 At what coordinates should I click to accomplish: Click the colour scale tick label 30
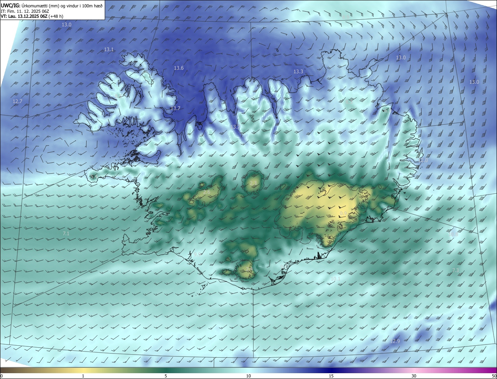point(414,376)
